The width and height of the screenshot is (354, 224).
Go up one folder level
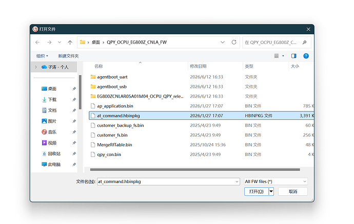pyautogui.click(x=70, y=42)
